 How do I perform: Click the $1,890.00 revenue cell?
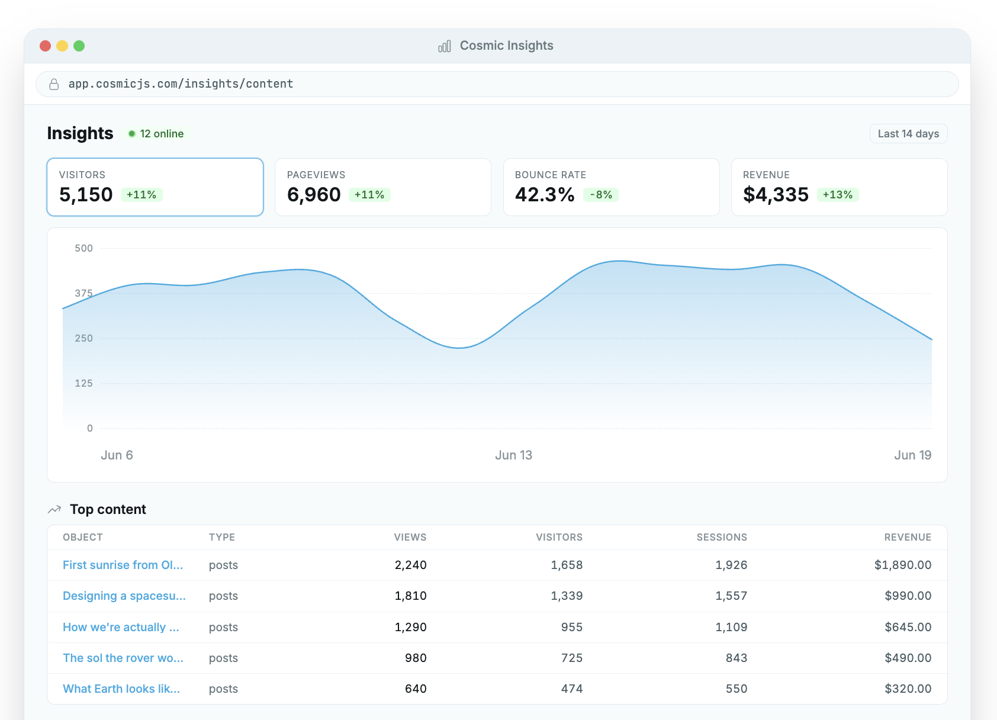(x=903, y=565)
